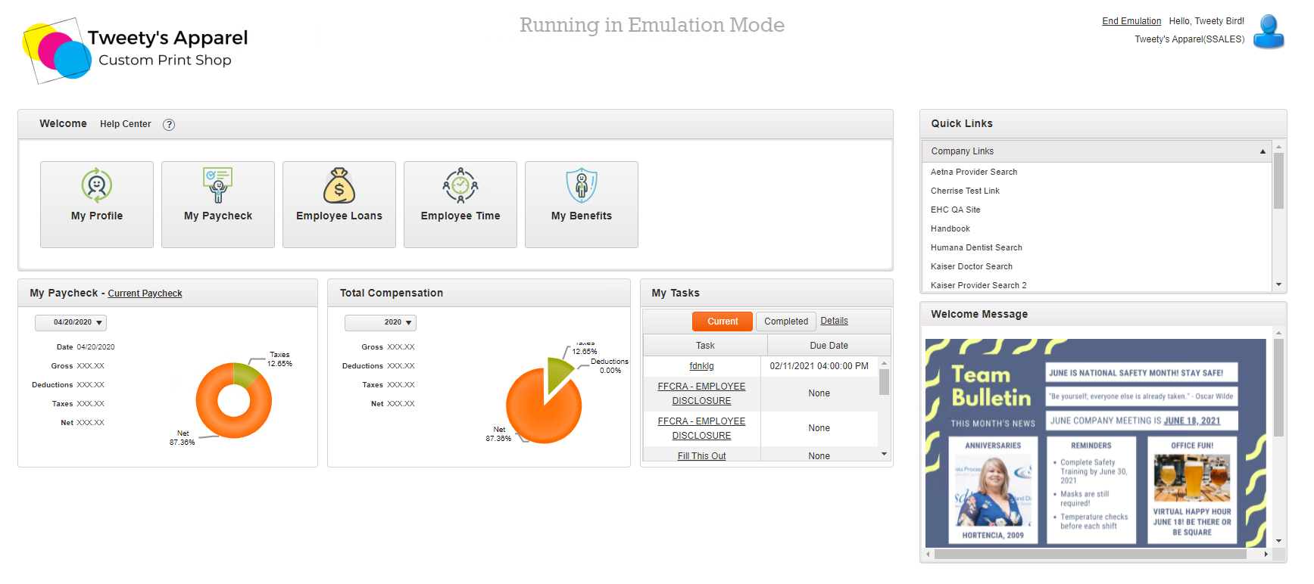Open the Details link in My Tasks

pos(834,321)
